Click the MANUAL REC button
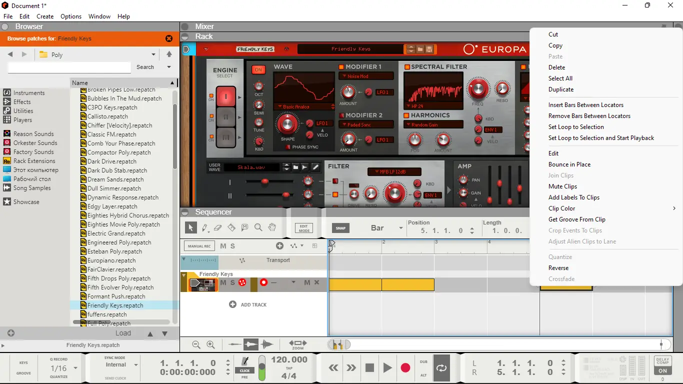This screenshot has height=384, width=683. pyautogui.click(x=199, y=246)
